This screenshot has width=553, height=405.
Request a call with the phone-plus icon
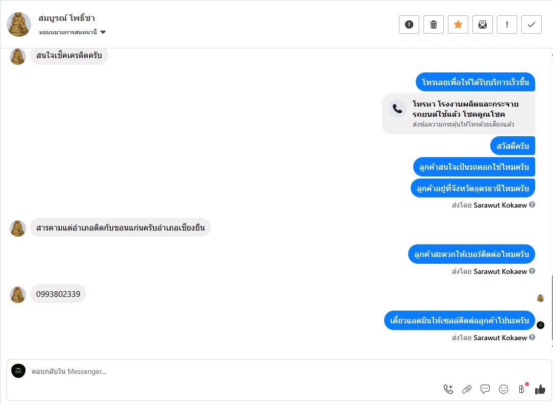pos(448,389)
